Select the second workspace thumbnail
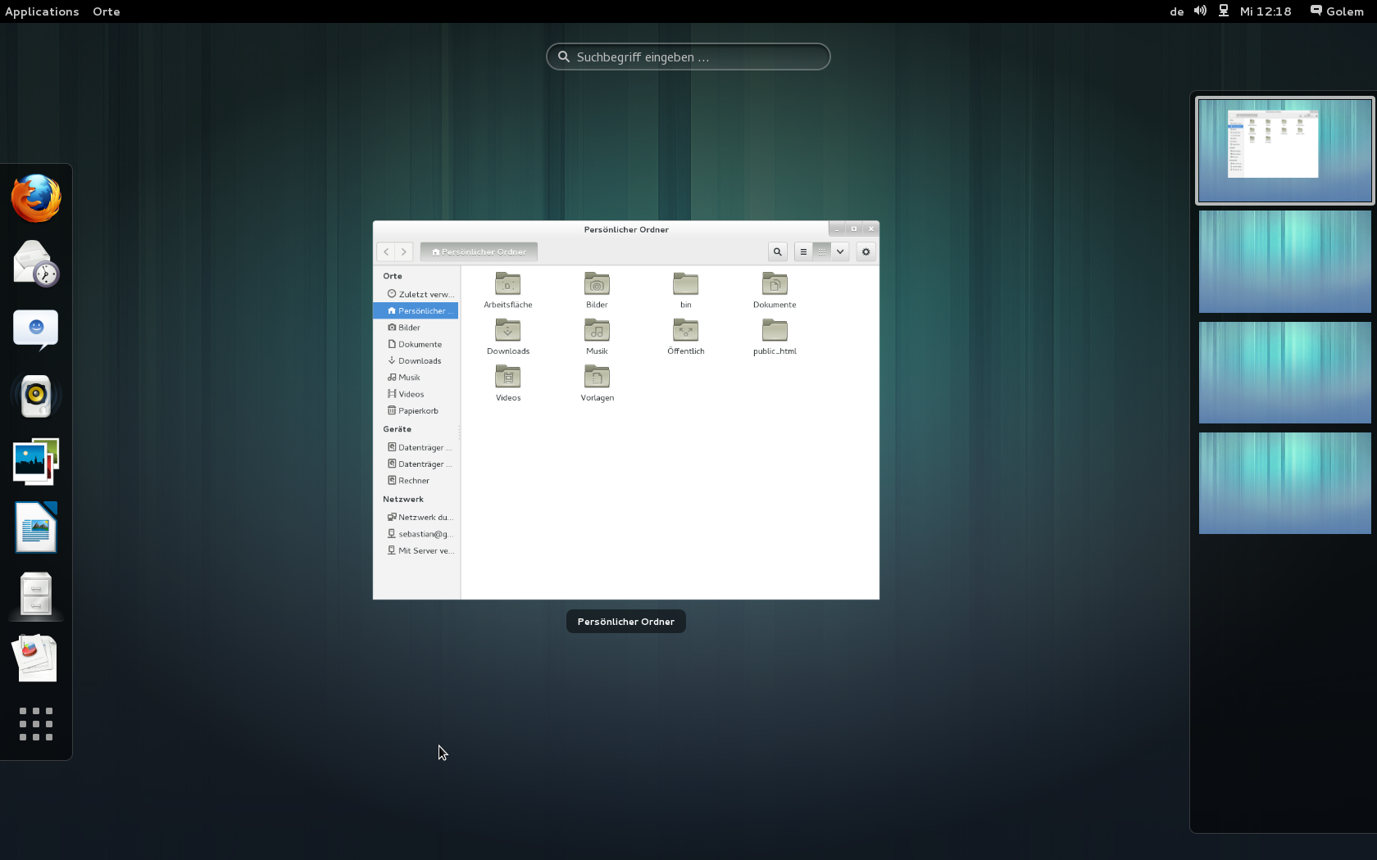This screenshot has width=1377, height=860. click(1284, 261)
